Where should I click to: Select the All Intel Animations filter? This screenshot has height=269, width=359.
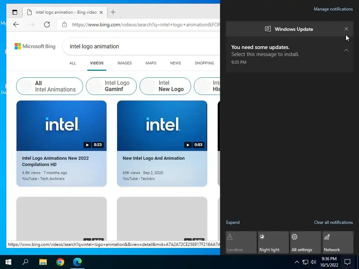[x=49, y=86]
